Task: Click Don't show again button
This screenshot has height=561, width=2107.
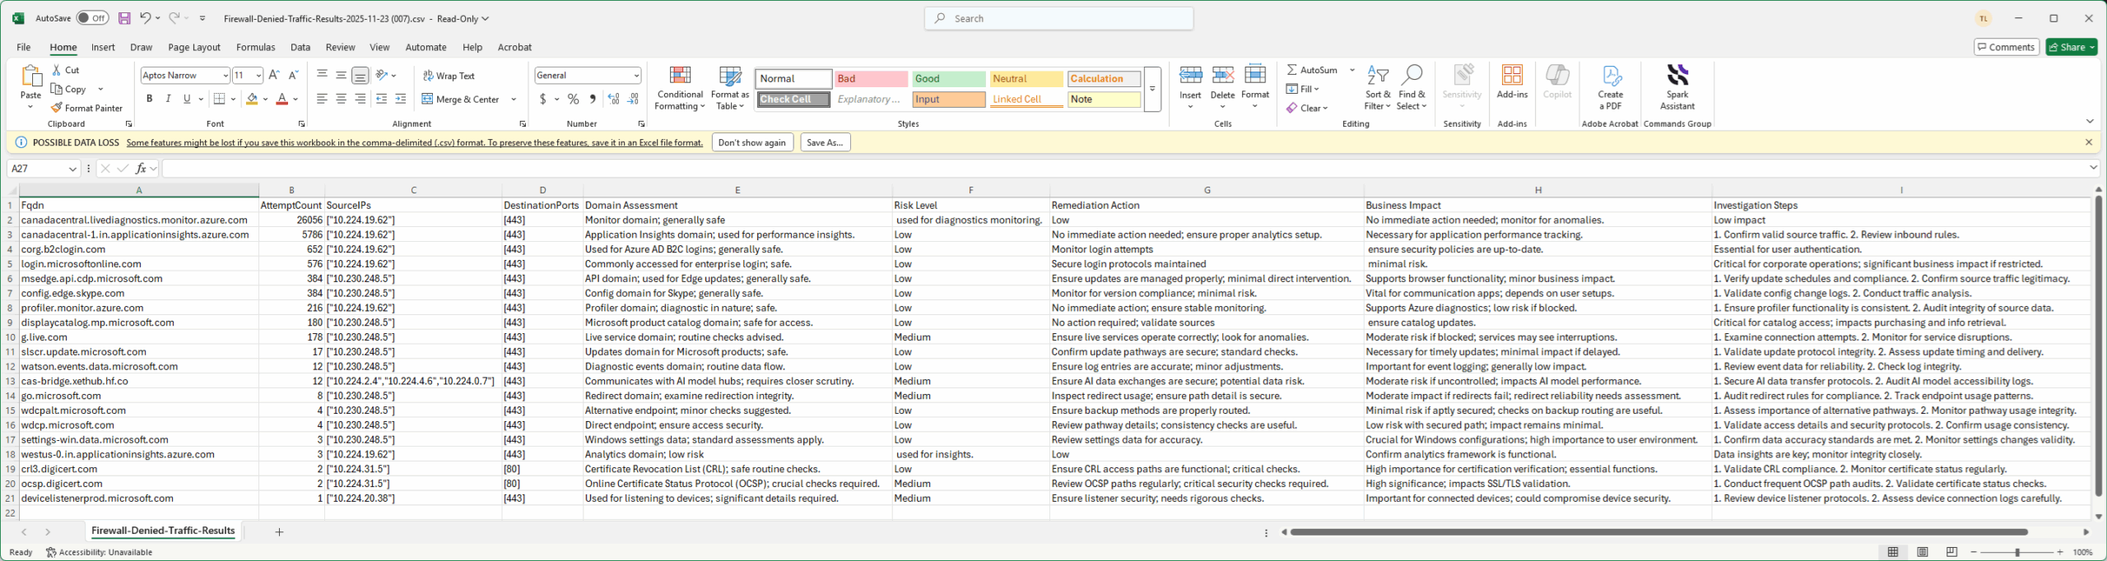Action: (751, 142)
